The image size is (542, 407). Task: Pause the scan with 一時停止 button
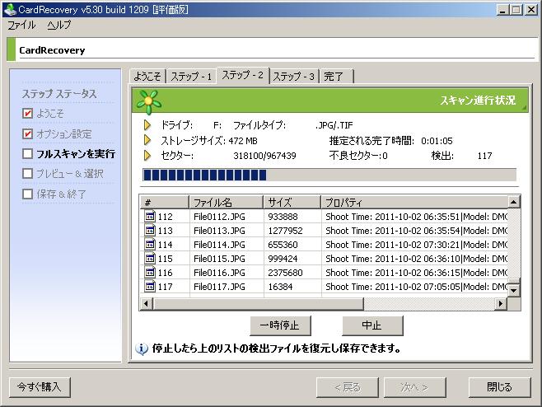pos(280,325)
